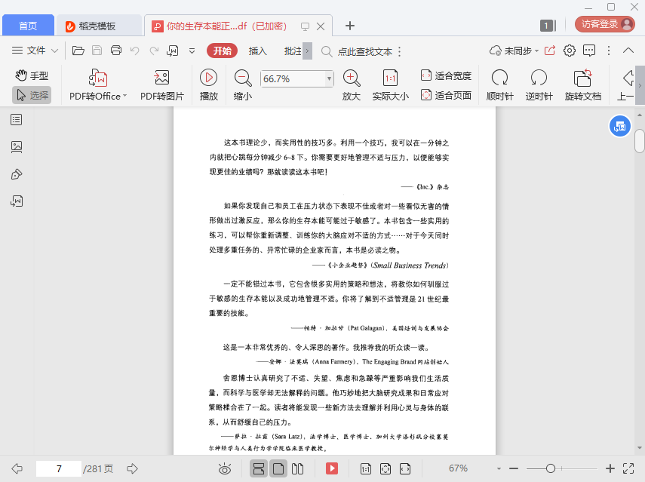
Task: Collapse the ribbon with the up chevron
Action: (x=628, y=51)
